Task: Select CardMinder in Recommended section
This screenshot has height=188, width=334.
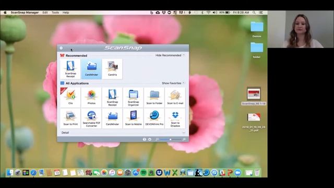Action: (91, 69)
